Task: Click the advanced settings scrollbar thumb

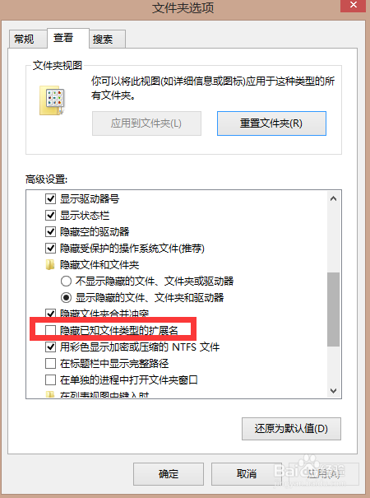Action: point(334,309)
